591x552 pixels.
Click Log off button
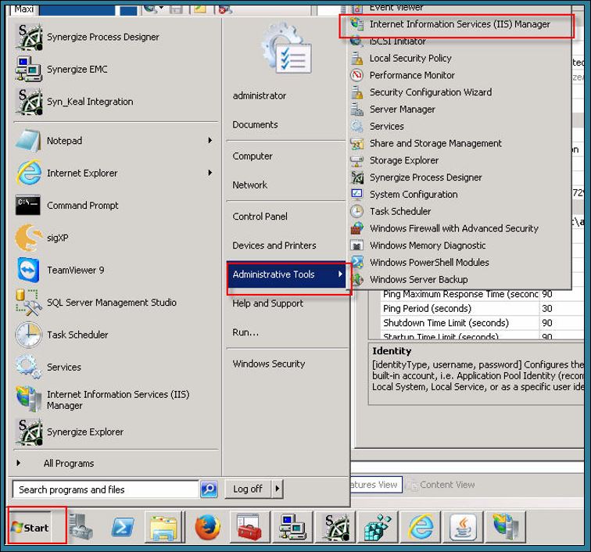248,489
